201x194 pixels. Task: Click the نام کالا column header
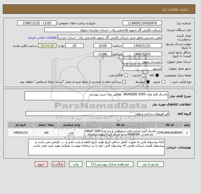tap(120, 125)
